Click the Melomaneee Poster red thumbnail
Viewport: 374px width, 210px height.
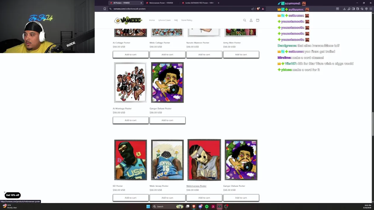tap(204, 160)
